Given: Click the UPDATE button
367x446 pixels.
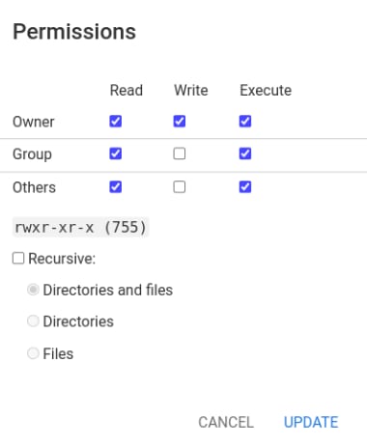Looking at the screenshot, I should [311, 422].
